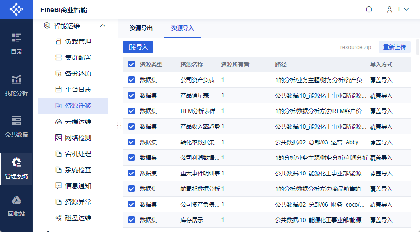The image size is (420, 232).
Task: Switch to the 资源导出 tab
Action: pyautogui.click(x=141, y=28)
